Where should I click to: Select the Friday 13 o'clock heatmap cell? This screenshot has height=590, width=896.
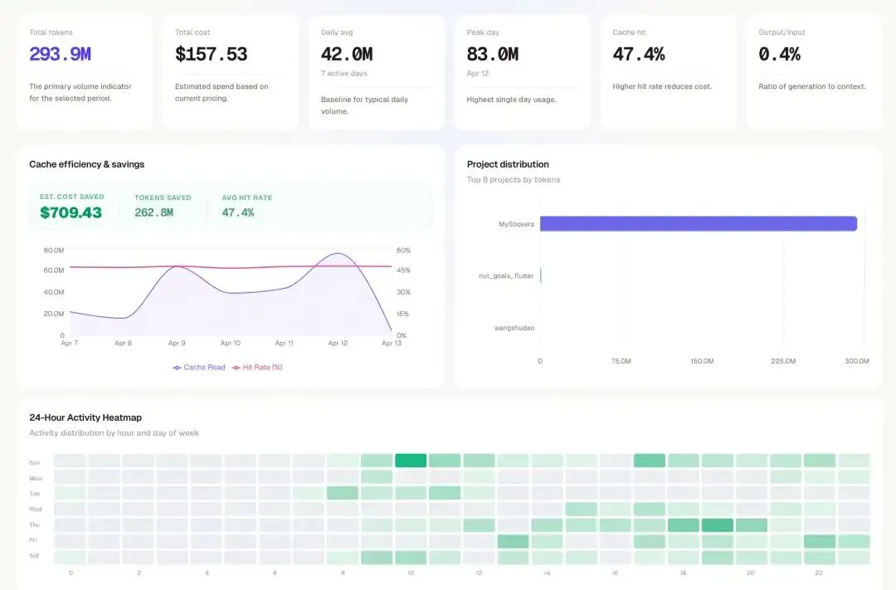513,541
